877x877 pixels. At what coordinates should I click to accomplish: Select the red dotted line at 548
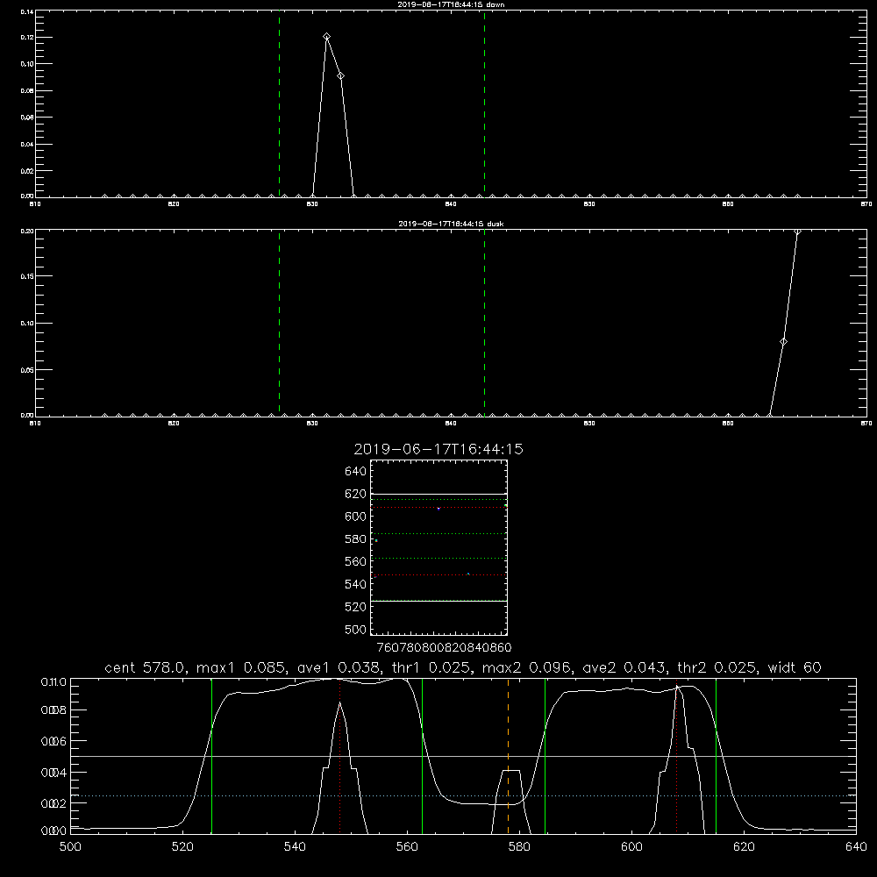click(339, 756)
